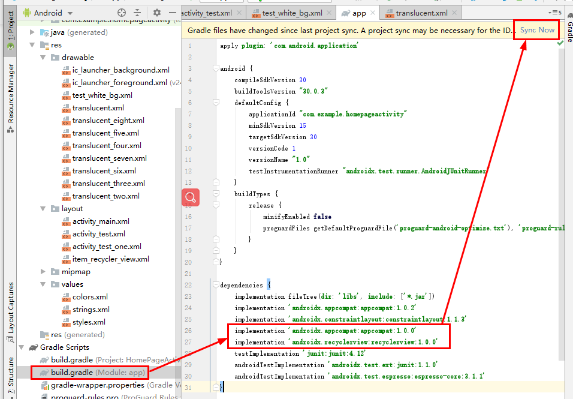This screenshot has width=573, height=399.
Task: Open Resource Manager side tab
Action: coord(11,98)
